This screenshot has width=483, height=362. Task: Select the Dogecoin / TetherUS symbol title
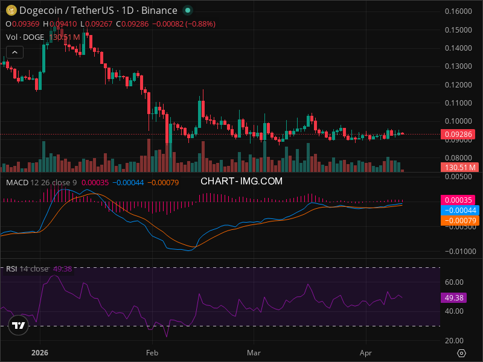(98, 10)
